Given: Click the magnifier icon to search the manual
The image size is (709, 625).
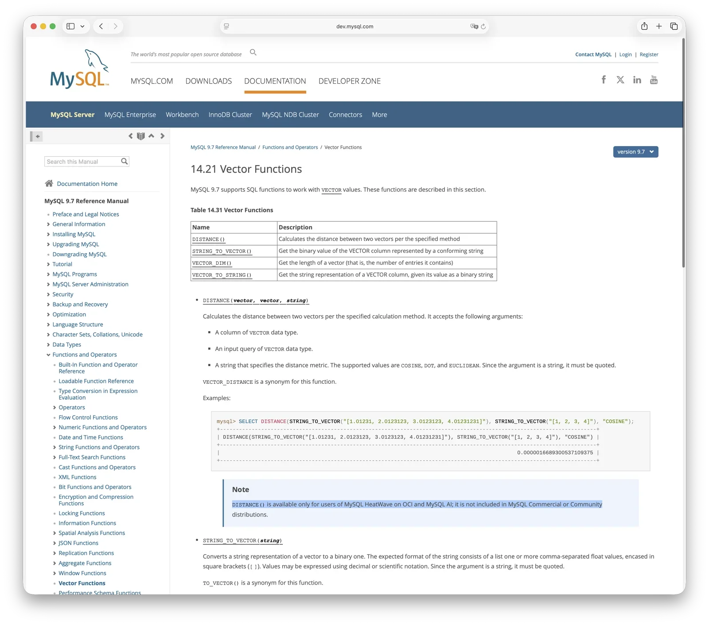Looking at the screenshot, I should click(x=124, y=161).
